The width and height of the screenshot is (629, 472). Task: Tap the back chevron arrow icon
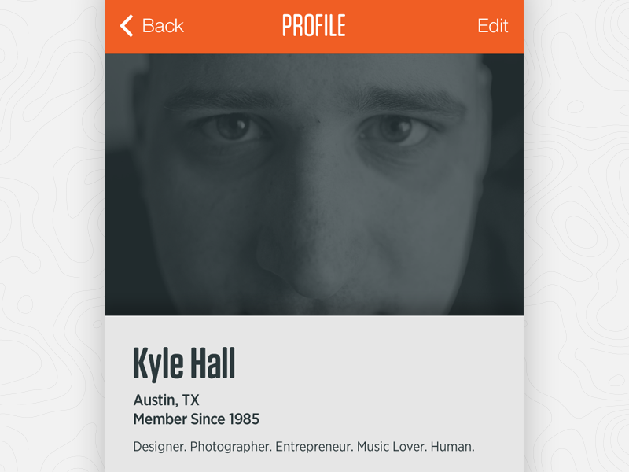click(x=127, y=26)
